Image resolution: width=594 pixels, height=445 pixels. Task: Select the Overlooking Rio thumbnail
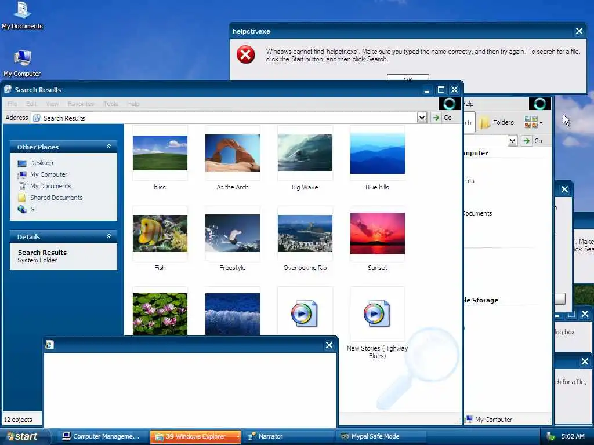(x=305, y=234)
